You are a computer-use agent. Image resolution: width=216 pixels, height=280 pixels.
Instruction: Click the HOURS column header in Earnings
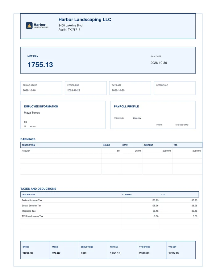tap(106, 145)
